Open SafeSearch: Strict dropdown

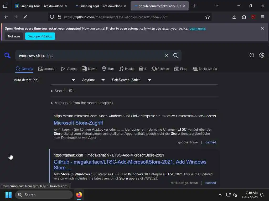(x=131, y=80)
